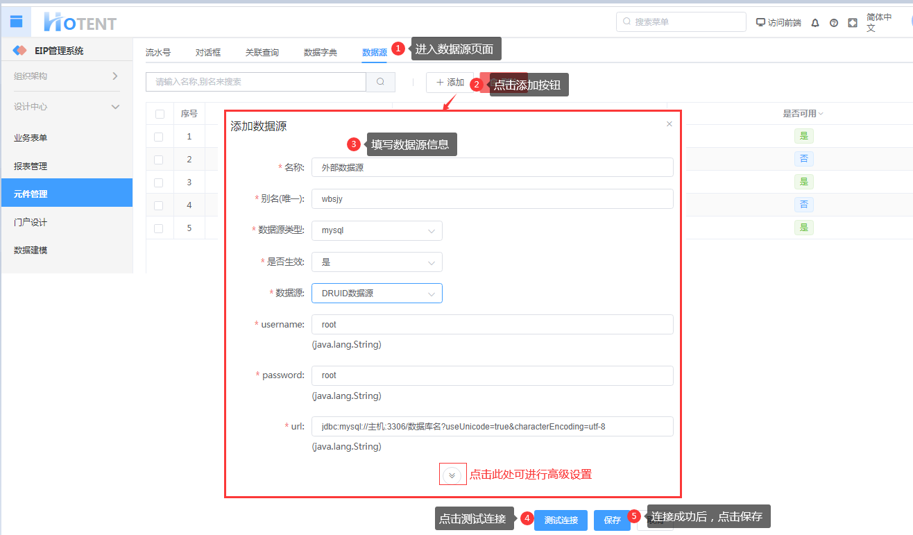Check the checkbox for row 2
913x535 pixels.
pos(159,160)
